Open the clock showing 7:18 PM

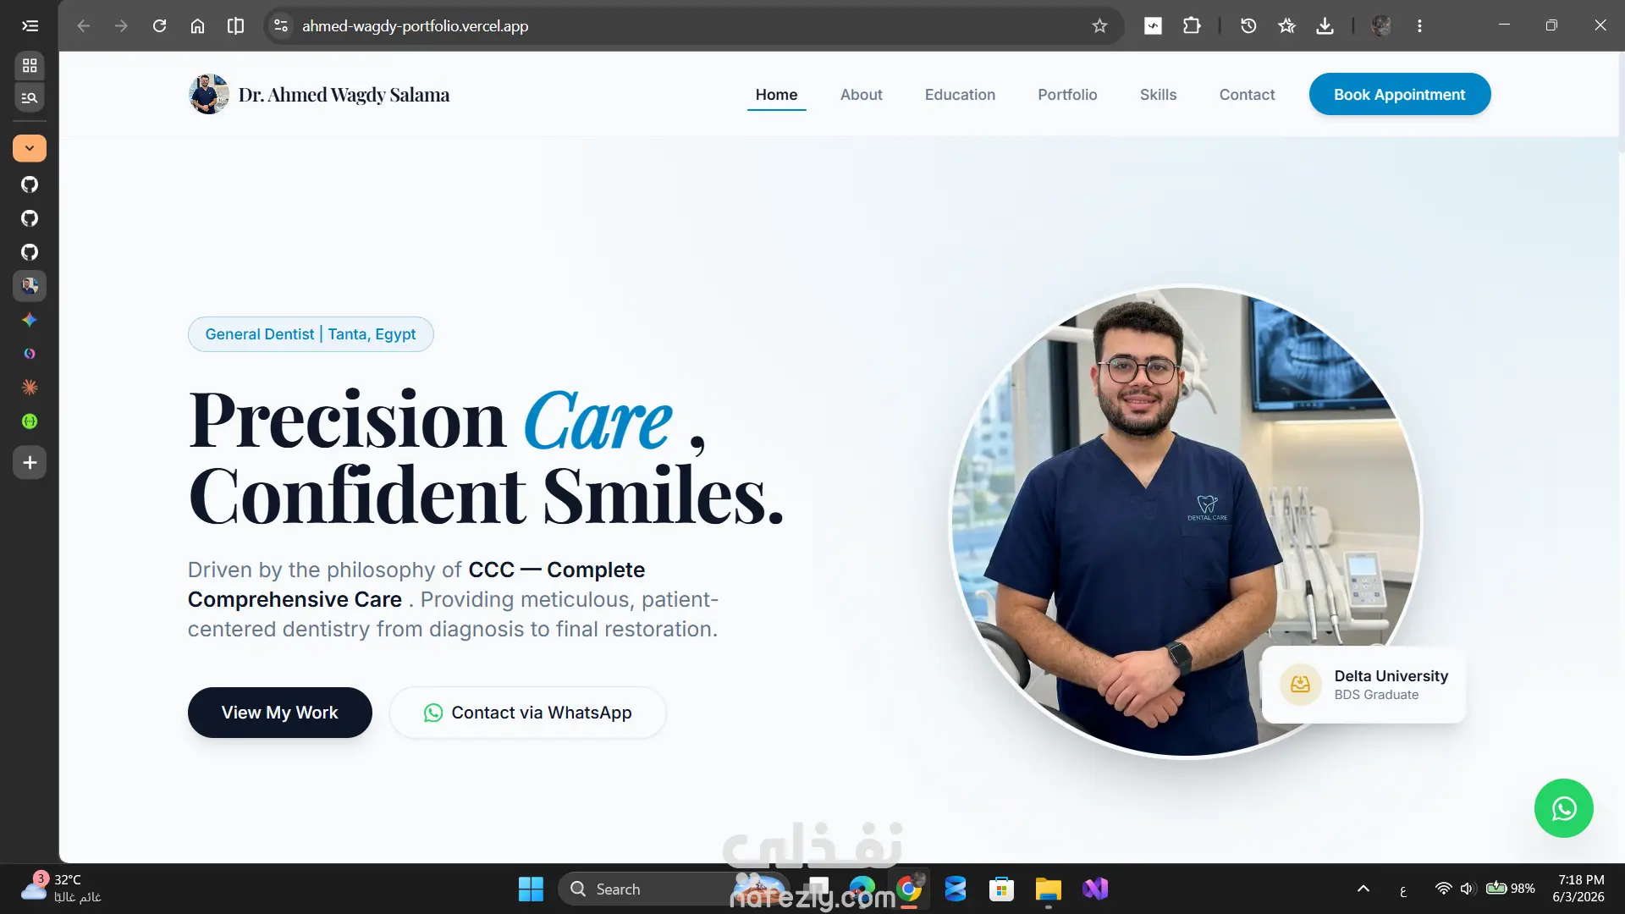point(1578,889)
